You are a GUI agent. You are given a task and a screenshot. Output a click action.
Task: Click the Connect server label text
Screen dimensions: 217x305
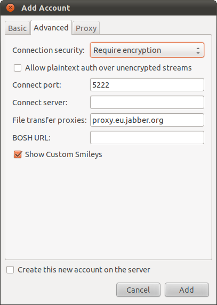(40, 103)
